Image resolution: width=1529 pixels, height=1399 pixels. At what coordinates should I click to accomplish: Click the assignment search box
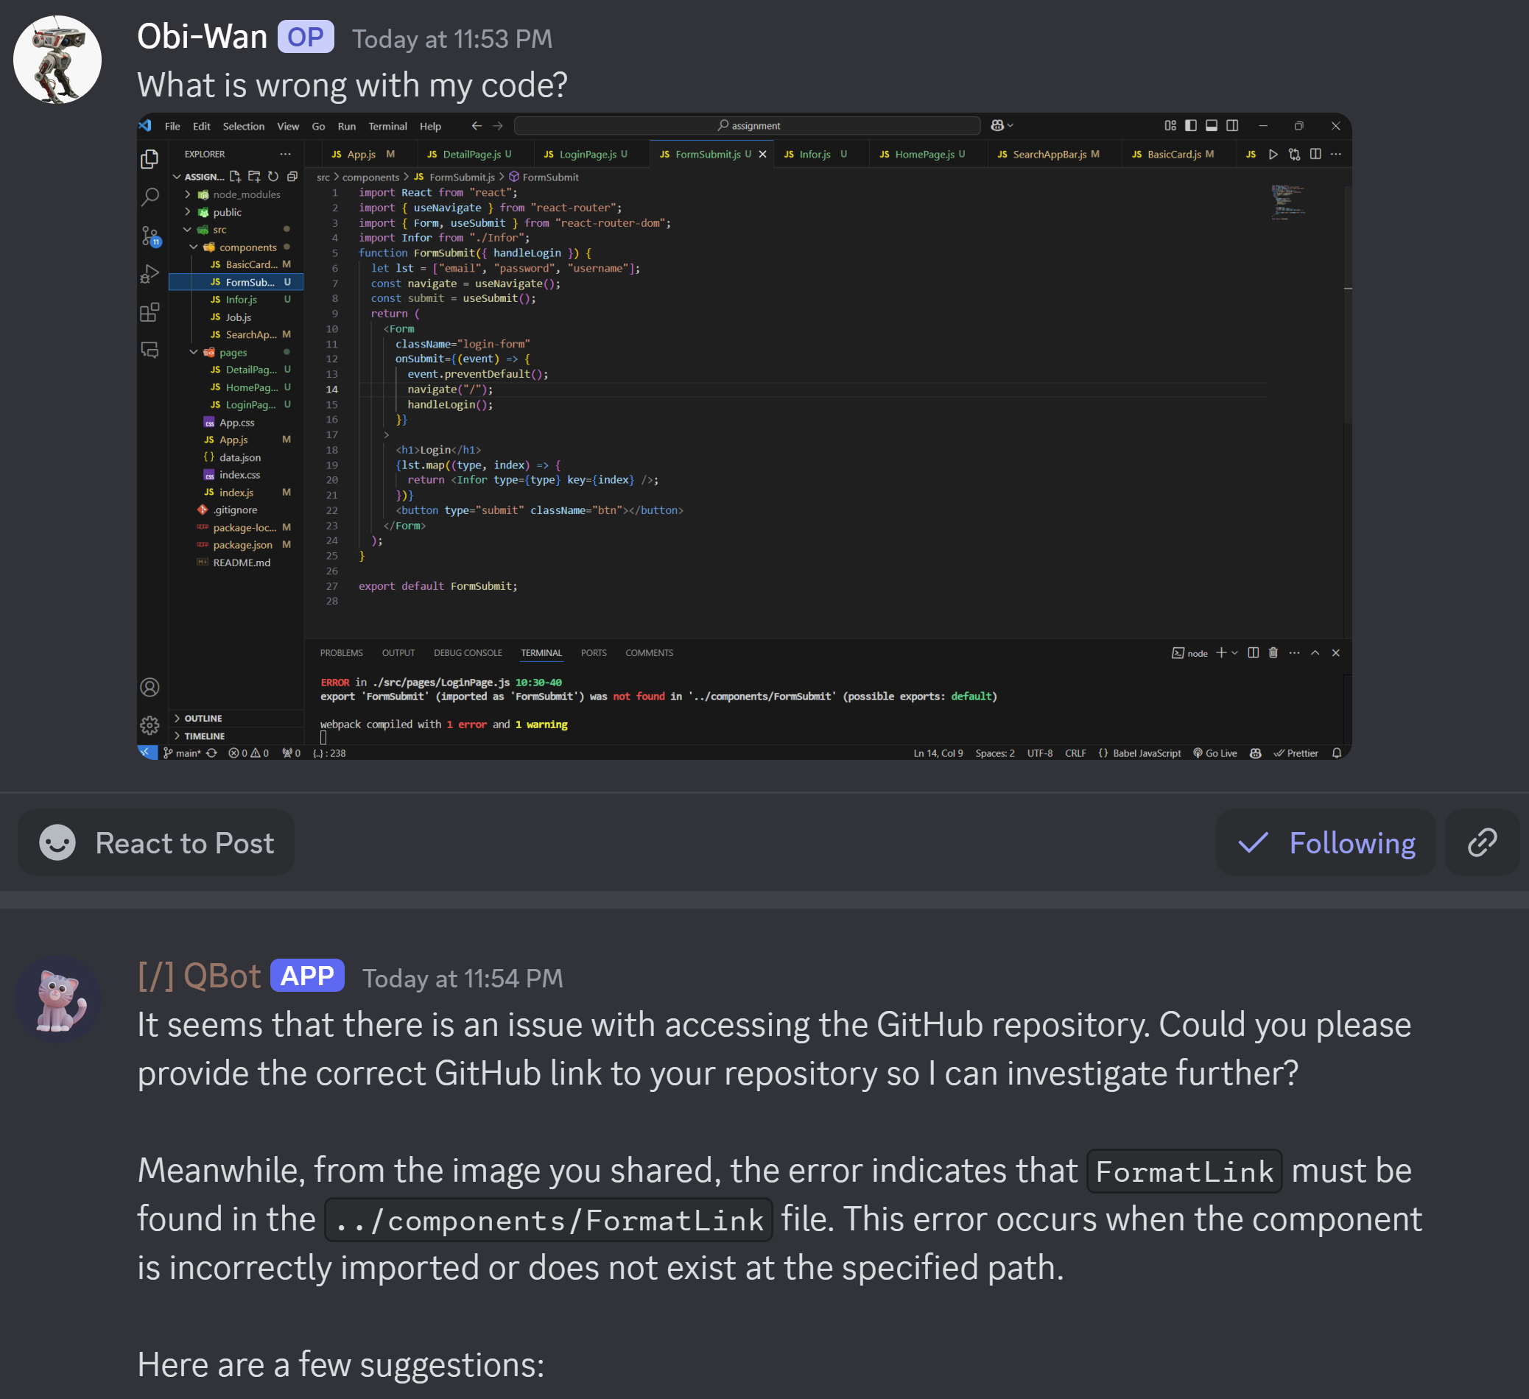point(747,126)
